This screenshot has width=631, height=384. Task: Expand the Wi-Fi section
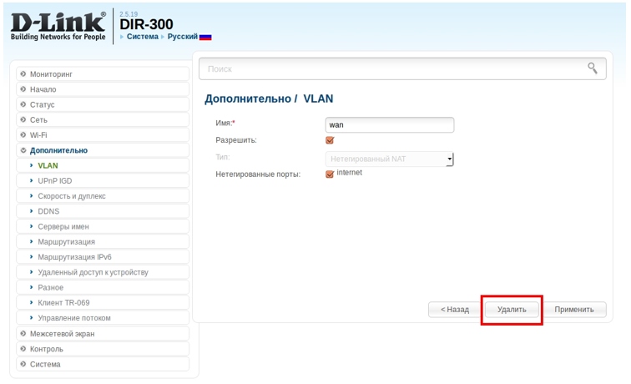[x=38, y=135]
